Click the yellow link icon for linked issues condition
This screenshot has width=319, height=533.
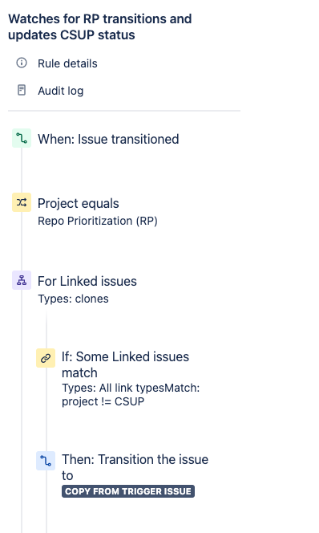click(x=46, y=358)
